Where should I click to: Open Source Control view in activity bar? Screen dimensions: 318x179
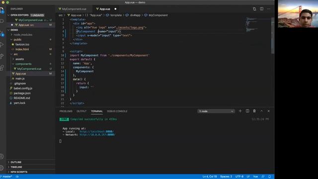tap(2, 33)
